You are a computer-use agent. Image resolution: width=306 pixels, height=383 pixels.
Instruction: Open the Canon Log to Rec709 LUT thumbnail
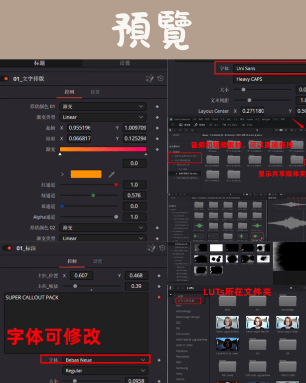pos(258,322)
